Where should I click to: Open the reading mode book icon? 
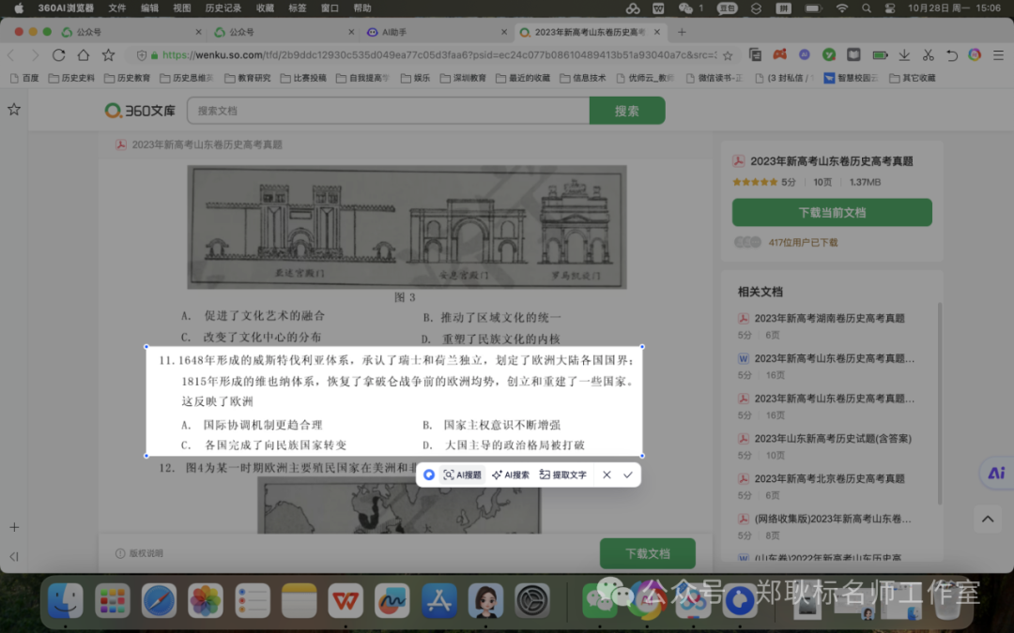coord(853,55)
